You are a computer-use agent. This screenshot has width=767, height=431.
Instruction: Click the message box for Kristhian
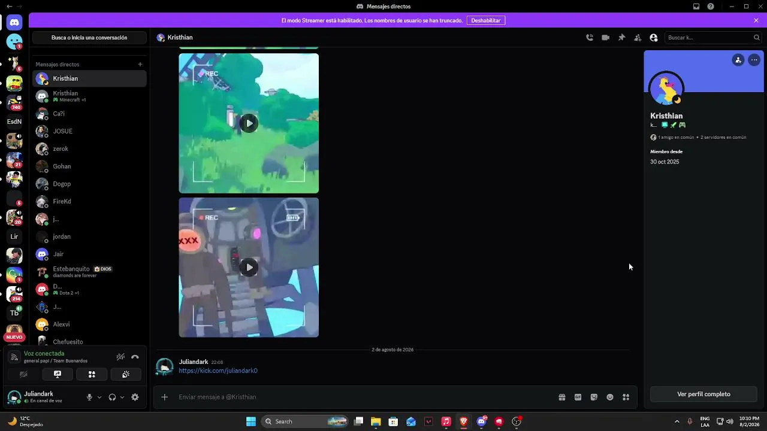point(366,397)
